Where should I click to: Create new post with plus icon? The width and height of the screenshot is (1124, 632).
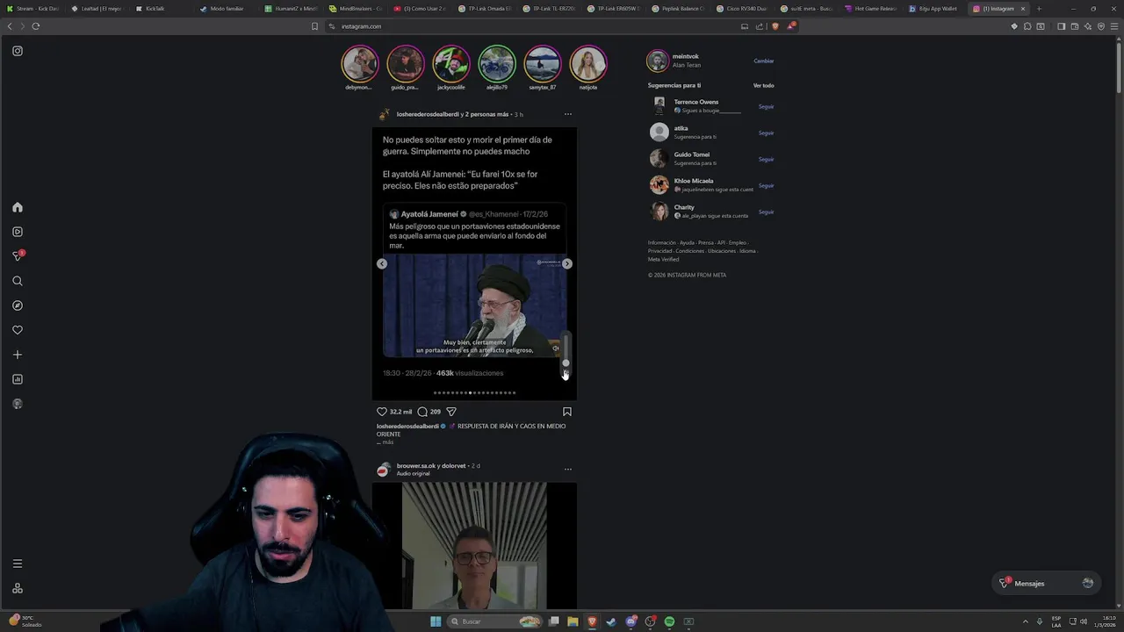tap(18, 355)
